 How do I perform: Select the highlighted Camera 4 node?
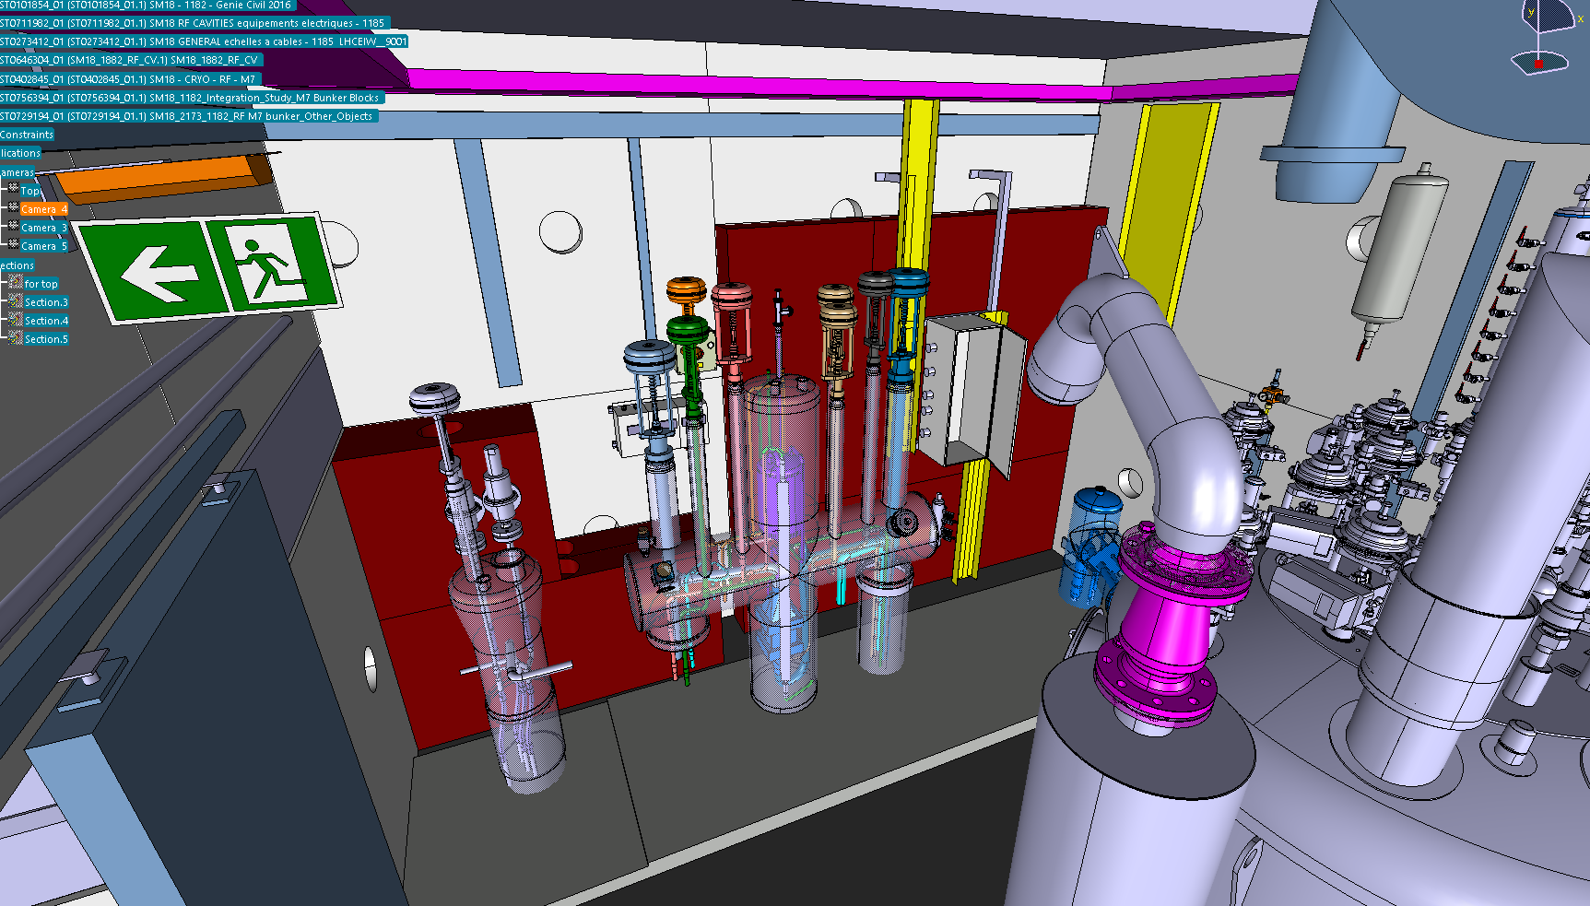coord(43,209)
